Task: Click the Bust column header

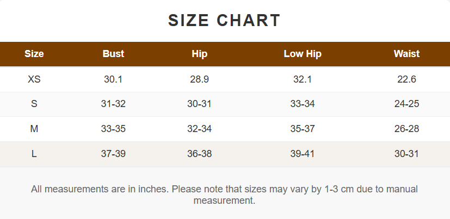Action: pos(113,54)
